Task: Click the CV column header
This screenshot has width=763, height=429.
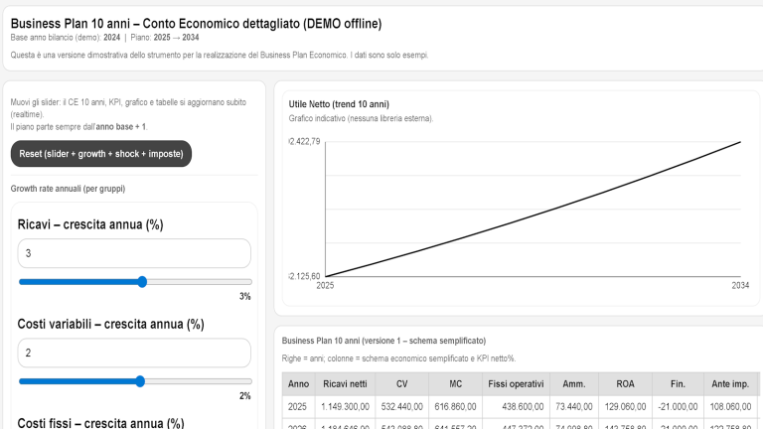Action: (x=402, y=384)
